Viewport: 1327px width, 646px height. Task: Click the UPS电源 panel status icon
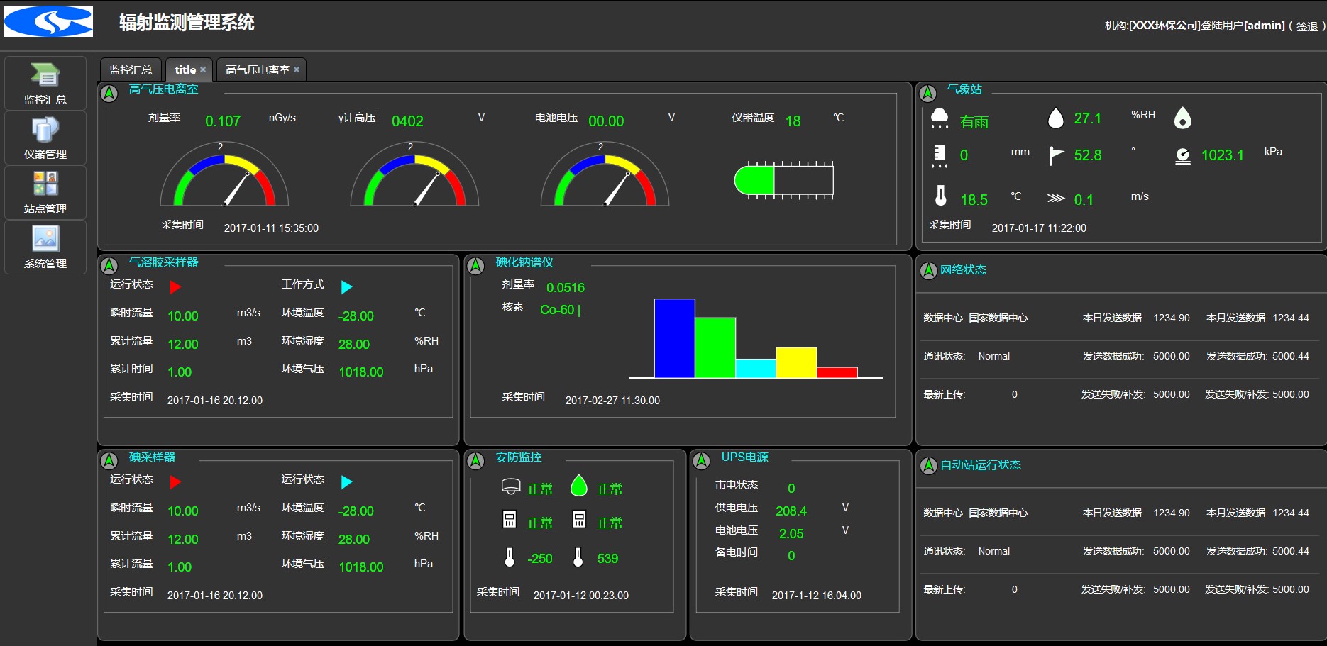[701, 461]
